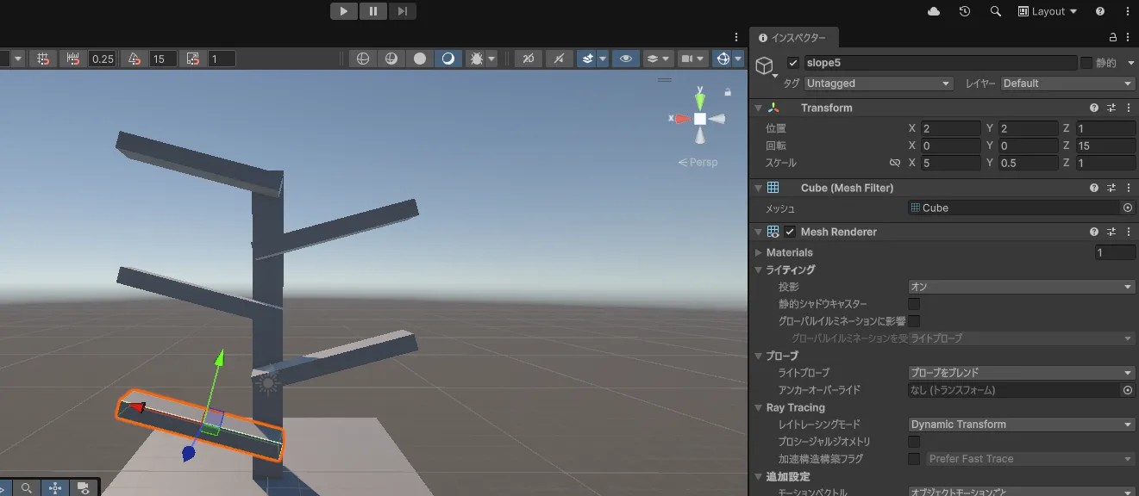Lock the Inspector with the padlock icon
1139x496 pixels.
pyautogui.click(x=1112, y=38)
